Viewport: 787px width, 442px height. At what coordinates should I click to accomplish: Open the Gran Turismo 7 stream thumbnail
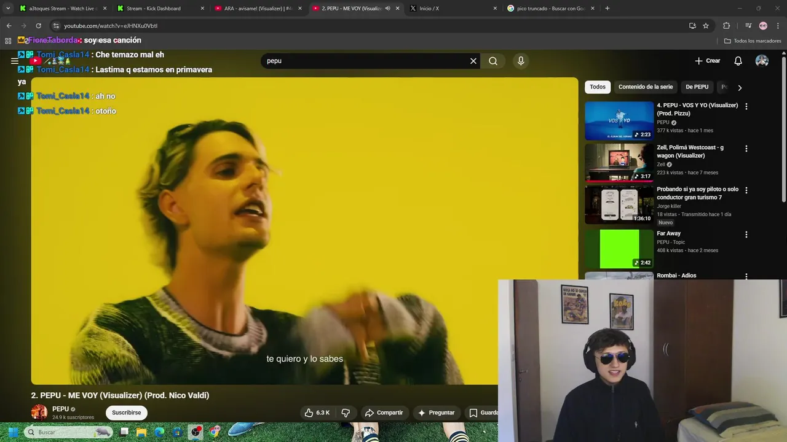619,204
